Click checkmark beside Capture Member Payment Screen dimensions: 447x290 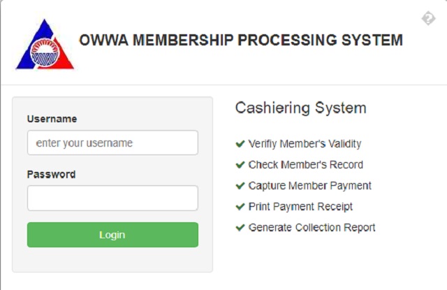(240, 186)
